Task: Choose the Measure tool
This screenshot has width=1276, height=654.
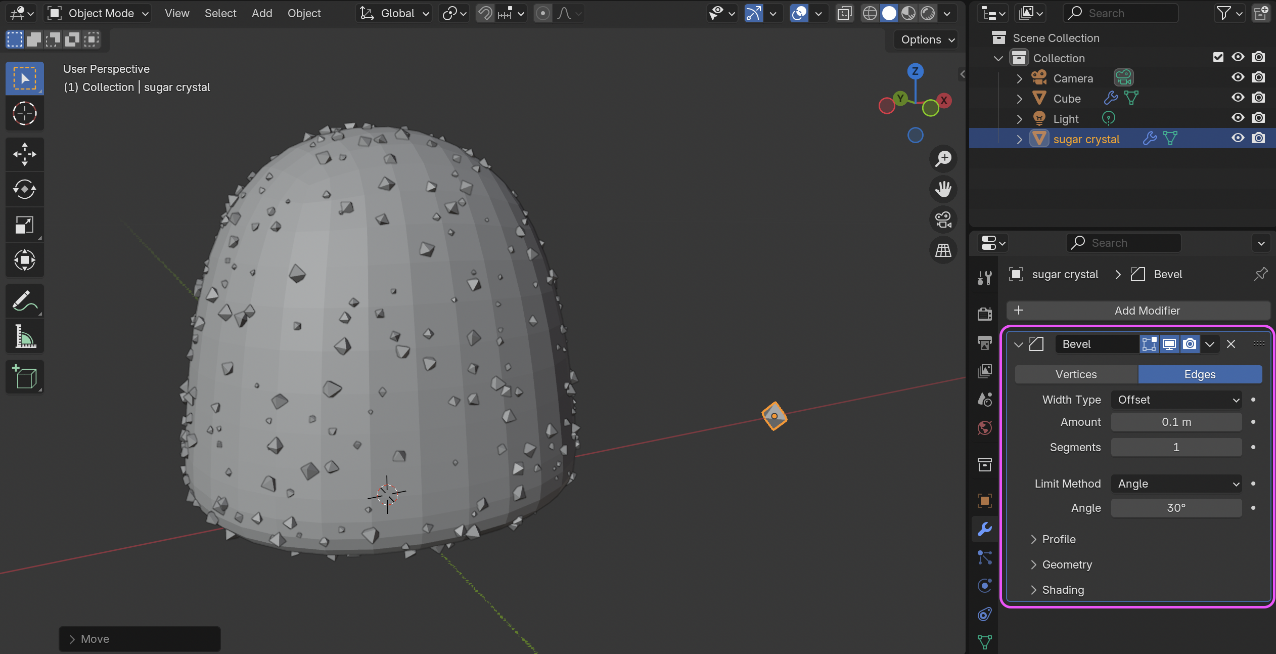Action: coord(24,337)
